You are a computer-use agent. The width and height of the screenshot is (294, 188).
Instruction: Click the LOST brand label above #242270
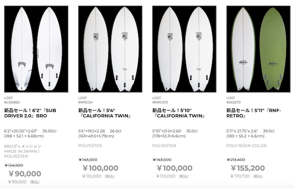[x=231, y=98]
